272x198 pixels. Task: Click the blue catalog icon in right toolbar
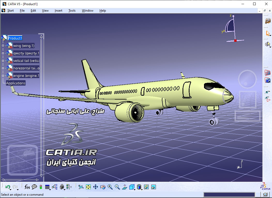[268, 80]
